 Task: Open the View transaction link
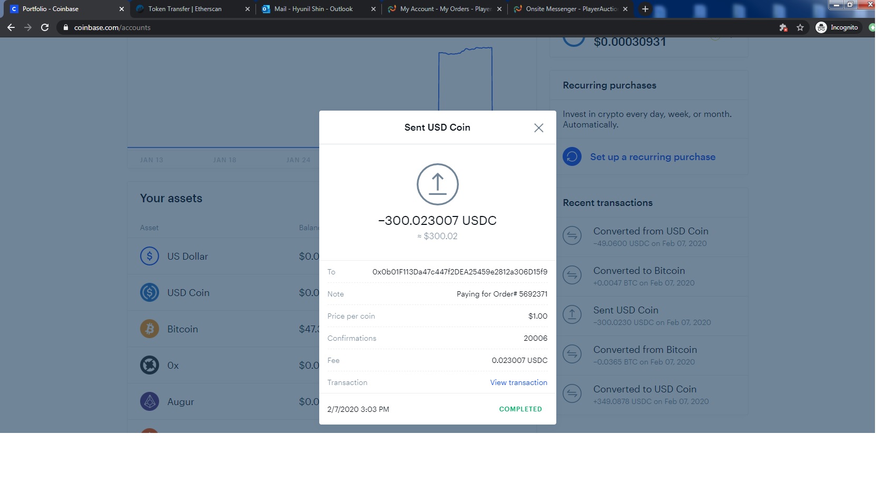[518, 382]
